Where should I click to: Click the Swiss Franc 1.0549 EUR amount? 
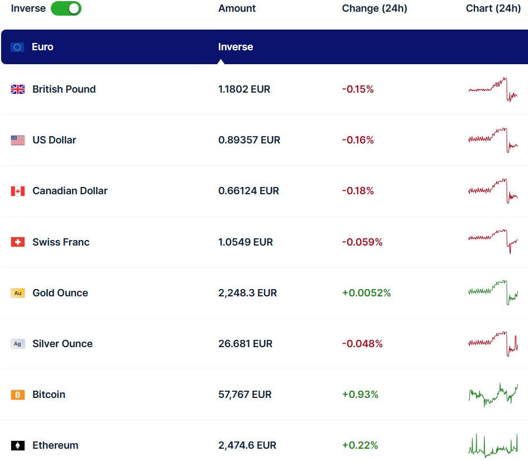coord(245,242)
